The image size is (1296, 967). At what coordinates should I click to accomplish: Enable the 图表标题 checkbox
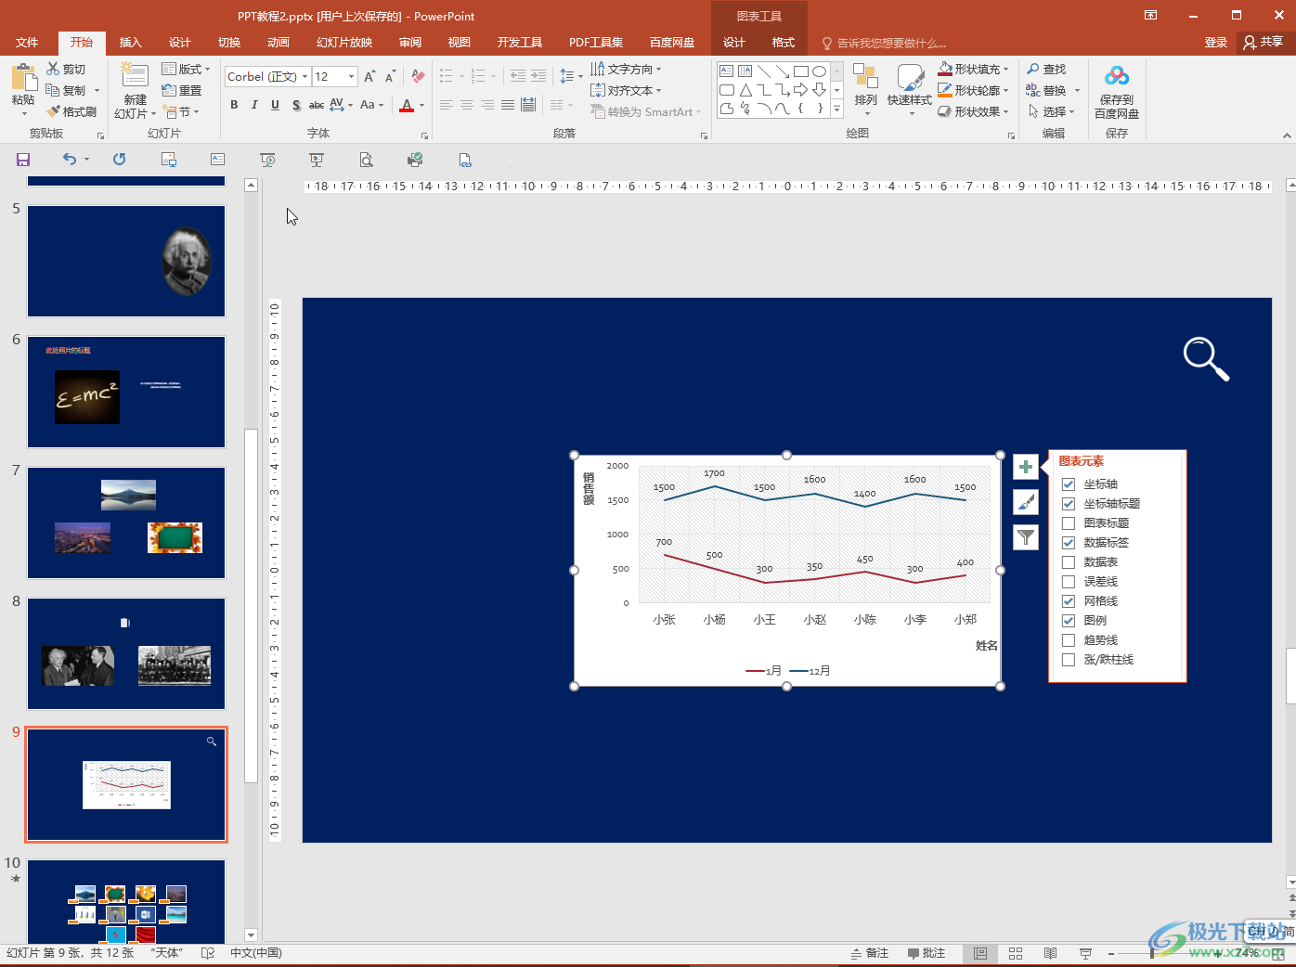(1069, 523)
